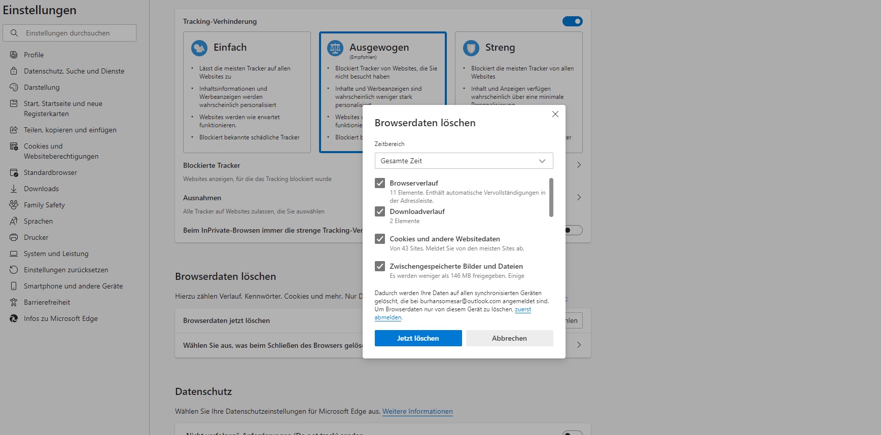This screenshot has height=435, width=881.
Task: Turn off the Tracking-Verhinderung toggle
Action: (x=572, y=21)
